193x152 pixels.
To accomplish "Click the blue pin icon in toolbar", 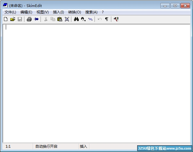I will click(x=36, y=19).
